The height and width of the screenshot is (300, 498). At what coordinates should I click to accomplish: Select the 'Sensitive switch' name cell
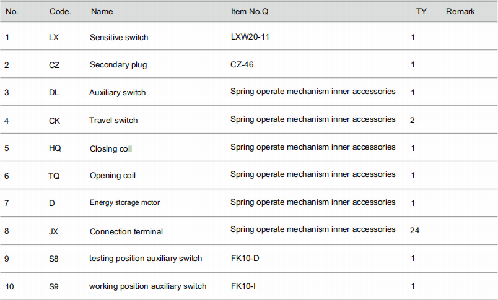coord(119,37)
